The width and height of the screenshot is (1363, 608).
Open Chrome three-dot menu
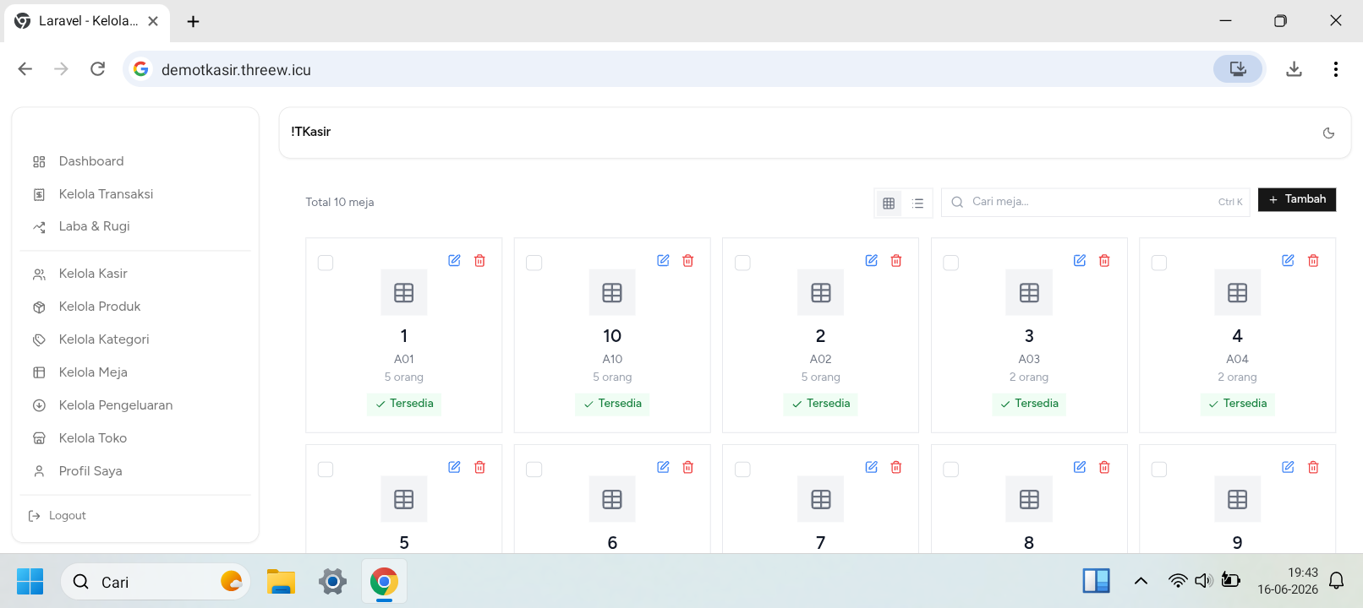click(1335, 69)
